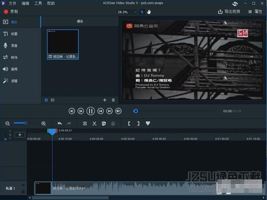267x200 pixels.
Task: Open the 编辑 menu
Action: (x=25, y=3)
